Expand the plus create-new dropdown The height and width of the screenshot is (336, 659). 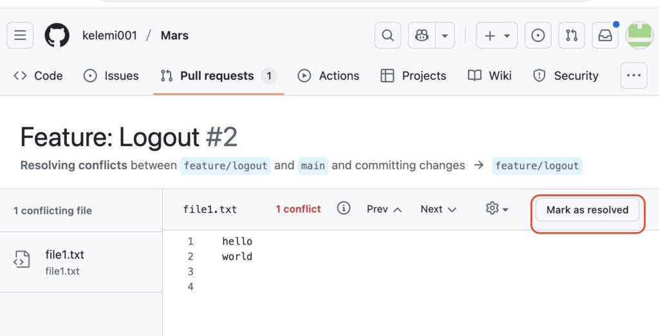(497, 35)
